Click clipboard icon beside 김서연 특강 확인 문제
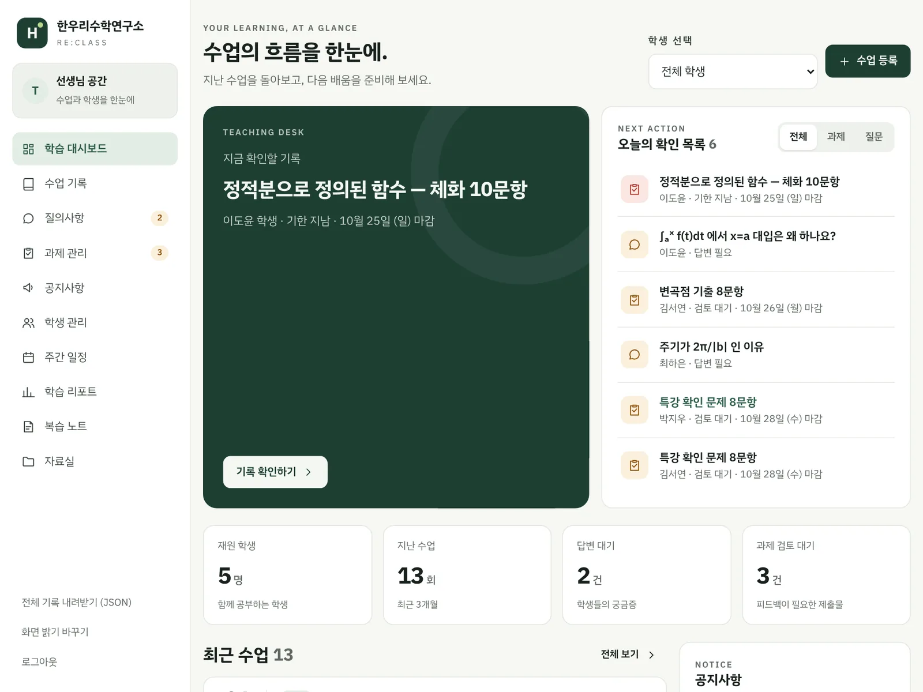This screenshot has height=692, width=923. point(635,465)
